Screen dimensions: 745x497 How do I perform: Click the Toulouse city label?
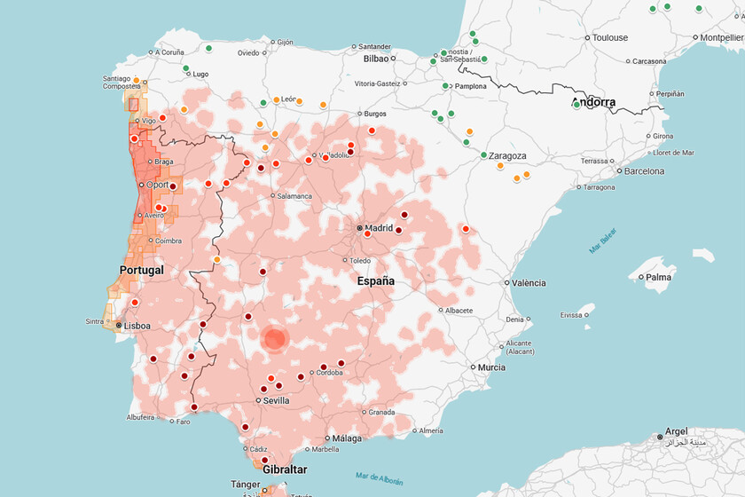(x=610, y=37)
